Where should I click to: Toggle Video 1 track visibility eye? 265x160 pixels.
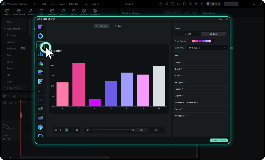(x=13, y=128)
